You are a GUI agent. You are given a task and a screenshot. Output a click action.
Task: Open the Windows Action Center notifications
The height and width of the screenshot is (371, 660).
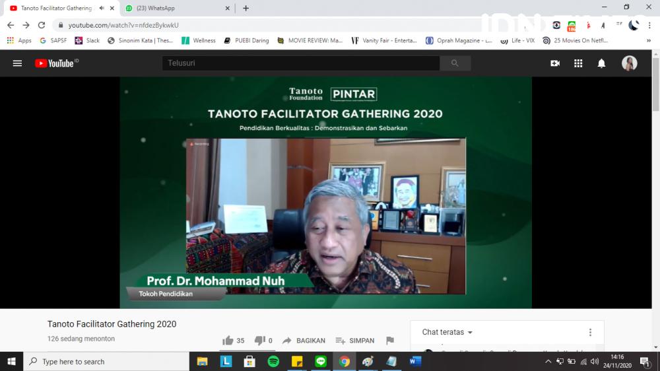644,361
